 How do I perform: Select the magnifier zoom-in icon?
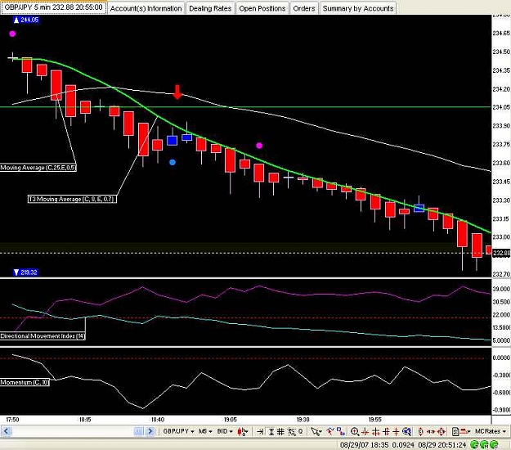point(355,432)
